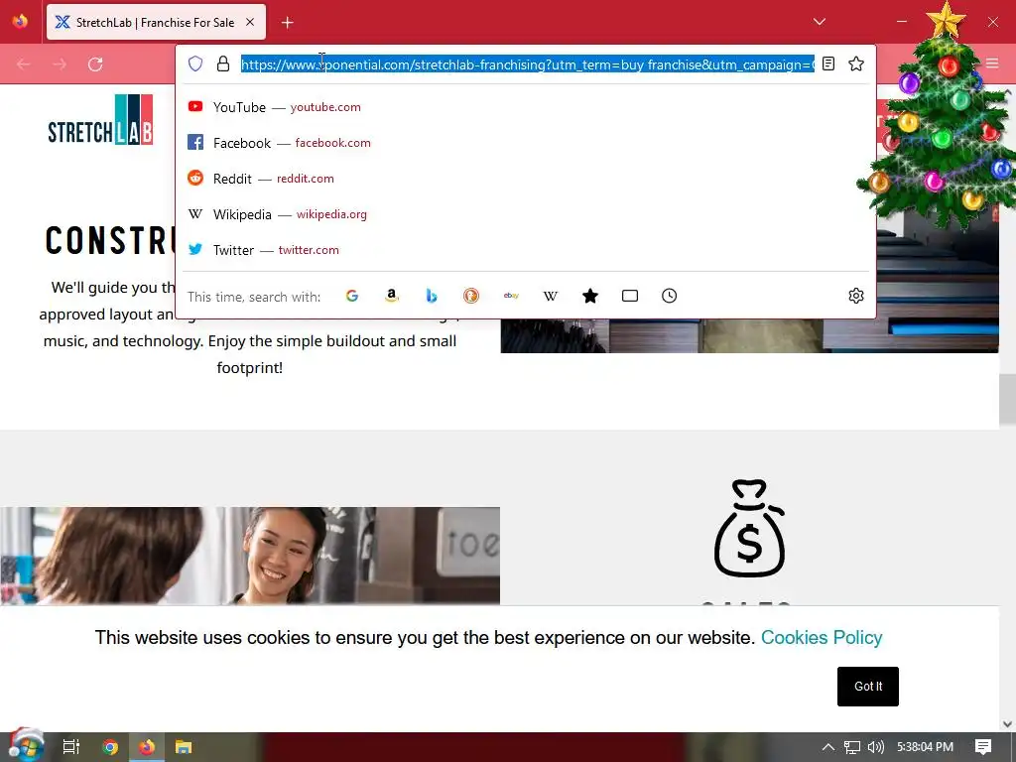
Task: Click into the highlighted URL address field
Action: (528, 64)
